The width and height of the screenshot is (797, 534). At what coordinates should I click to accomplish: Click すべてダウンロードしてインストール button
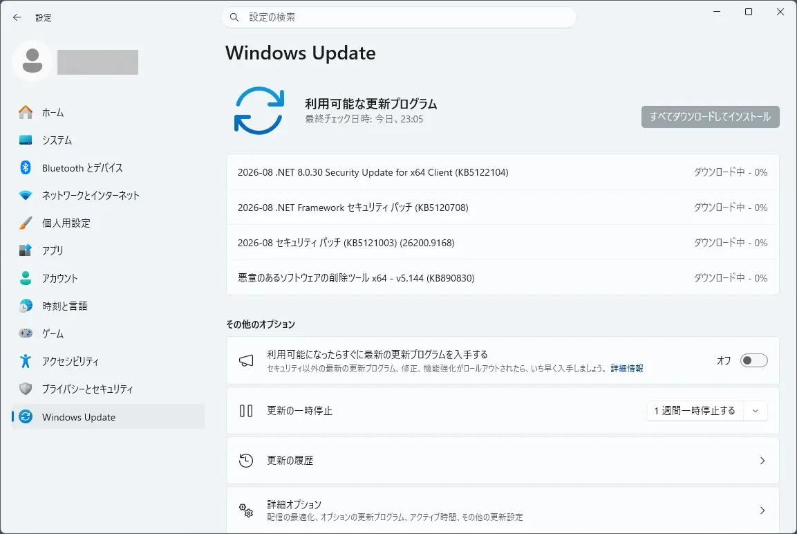tap(710, 116)
